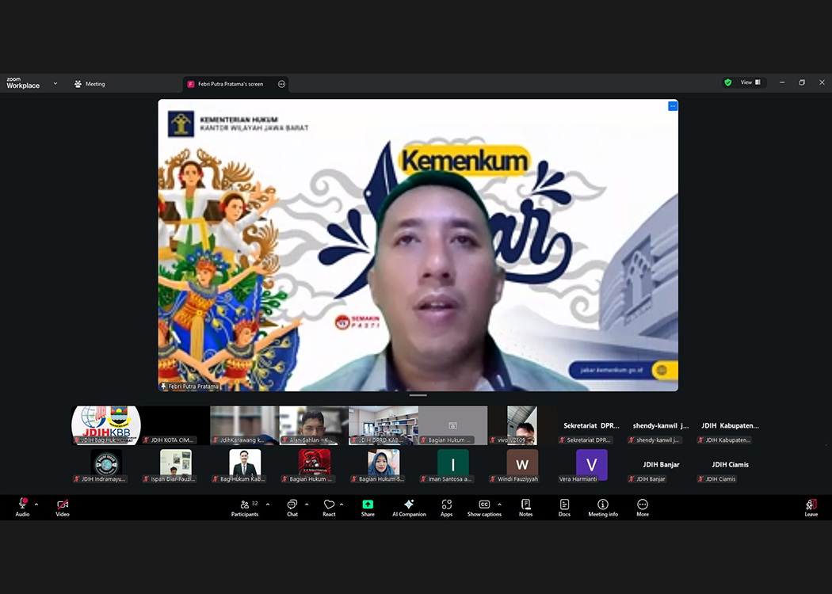Open Zoom Workplace dropdown chevron

coord(55,83)
